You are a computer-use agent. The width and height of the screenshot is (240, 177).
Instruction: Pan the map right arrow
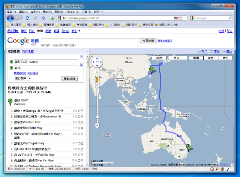click(101, 62)
